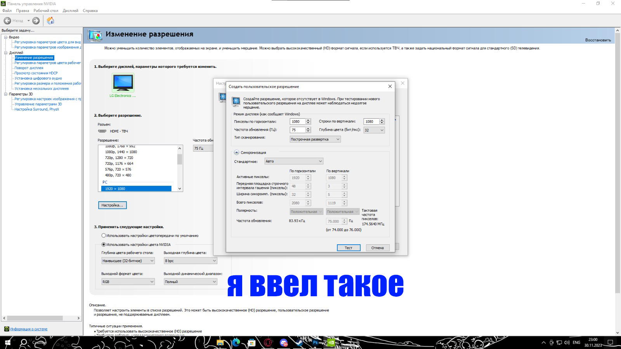The width and height of the screenshot is (621, 349).
Task: Select Установка цифрового аудио tree item
Action: 38,78
